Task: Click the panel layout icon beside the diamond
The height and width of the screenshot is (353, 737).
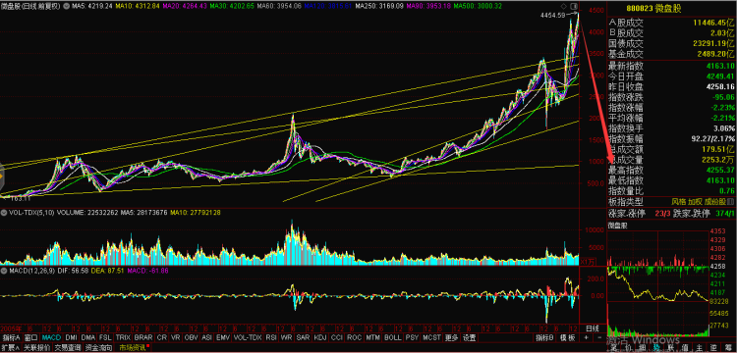Action: click(x=573, y=6)
